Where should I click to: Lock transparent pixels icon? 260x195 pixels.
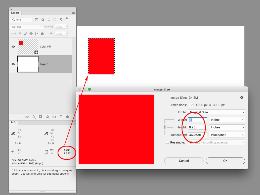[x=20, y=34]
